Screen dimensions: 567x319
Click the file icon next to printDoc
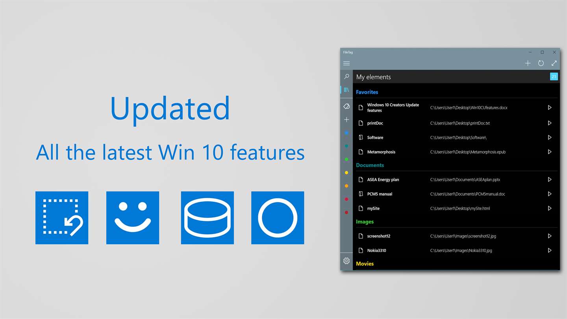pos(361,123)
